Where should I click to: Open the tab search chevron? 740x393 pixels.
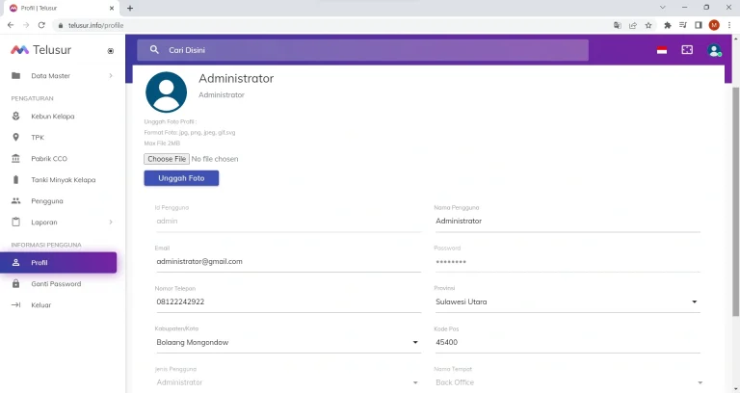point(663,8)
